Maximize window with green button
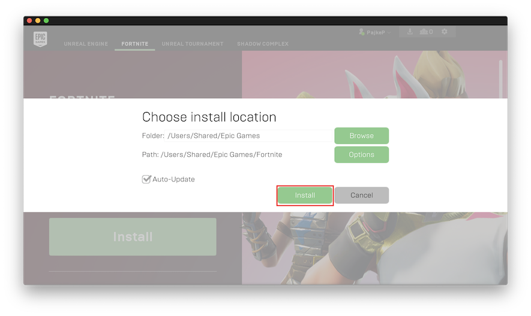531x316 pixels. point(46,20)
